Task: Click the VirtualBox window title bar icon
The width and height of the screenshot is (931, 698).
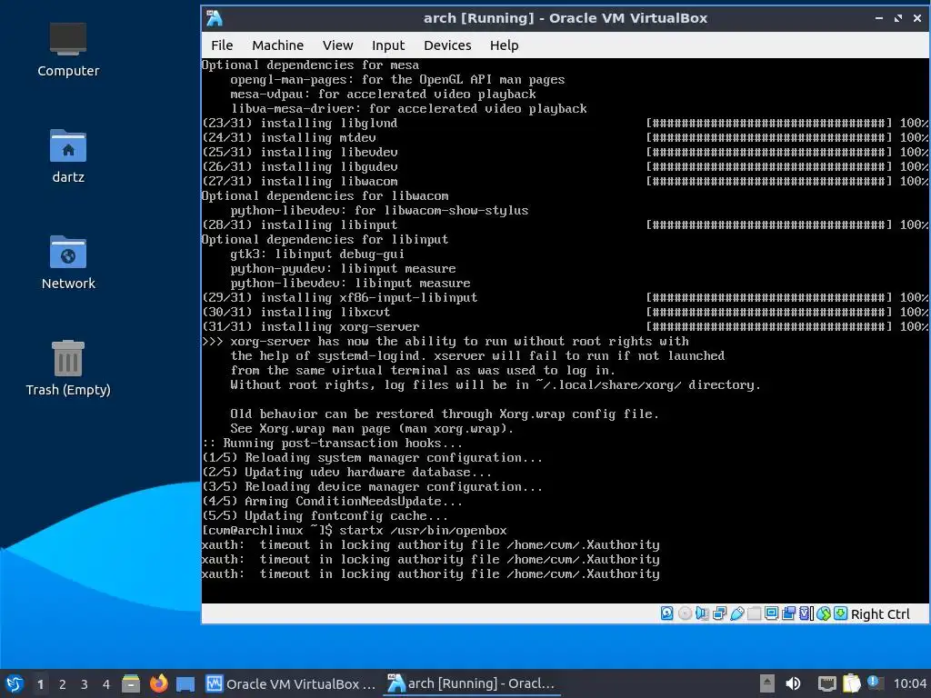Action: coord(215,18)
